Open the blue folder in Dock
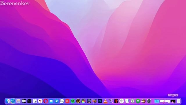The height and width of the screenshot is (105, 186). click(157, 101)
